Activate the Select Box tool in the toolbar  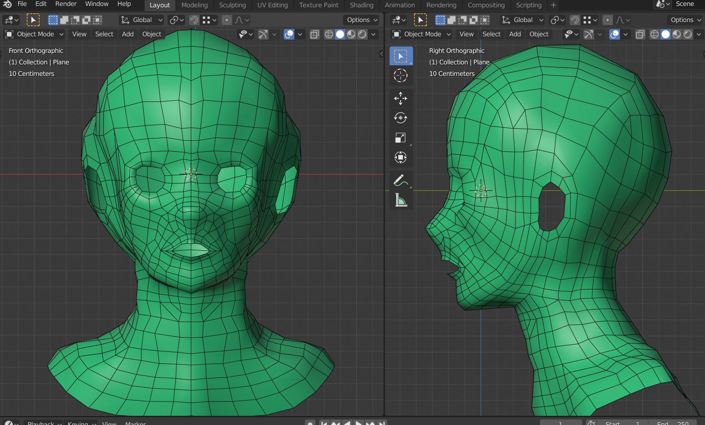click(x=400, y=56)
